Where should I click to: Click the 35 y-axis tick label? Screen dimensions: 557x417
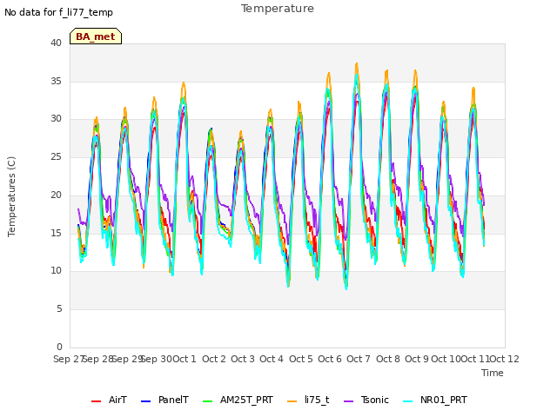click(x=56, y=81)
